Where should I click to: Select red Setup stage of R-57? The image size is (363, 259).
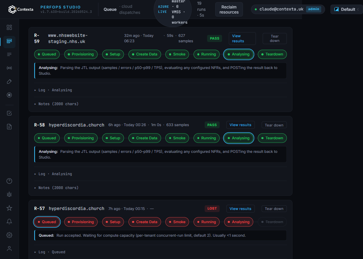113,222
